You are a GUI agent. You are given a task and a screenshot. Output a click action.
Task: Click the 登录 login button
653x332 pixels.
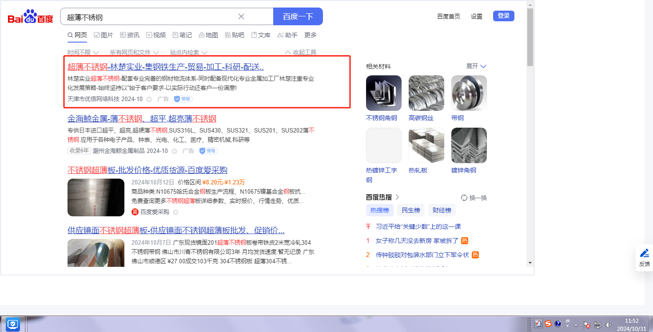click(x=504, y=16)
